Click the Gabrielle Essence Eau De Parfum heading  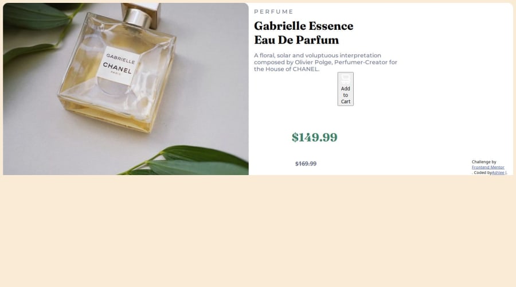click(x=303, y=33)
